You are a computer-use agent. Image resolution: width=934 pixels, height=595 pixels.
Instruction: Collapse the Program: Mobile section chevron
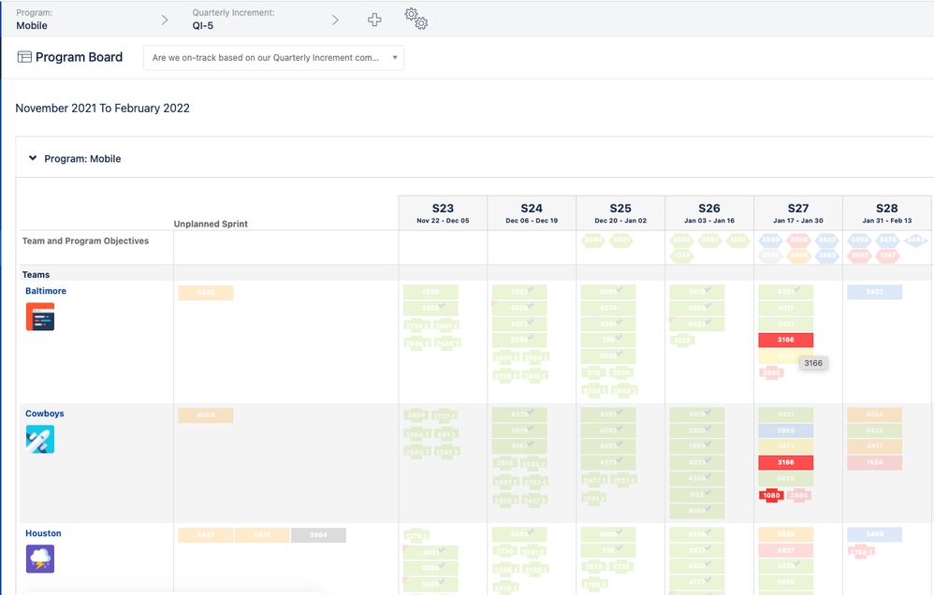pyautogui.click(x=32, y=158)
